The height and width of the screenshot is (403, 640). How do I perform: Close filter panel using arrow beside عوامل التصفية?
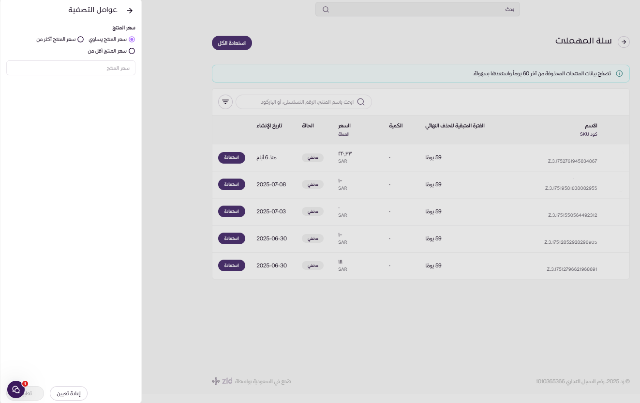(x=129, y=10)
